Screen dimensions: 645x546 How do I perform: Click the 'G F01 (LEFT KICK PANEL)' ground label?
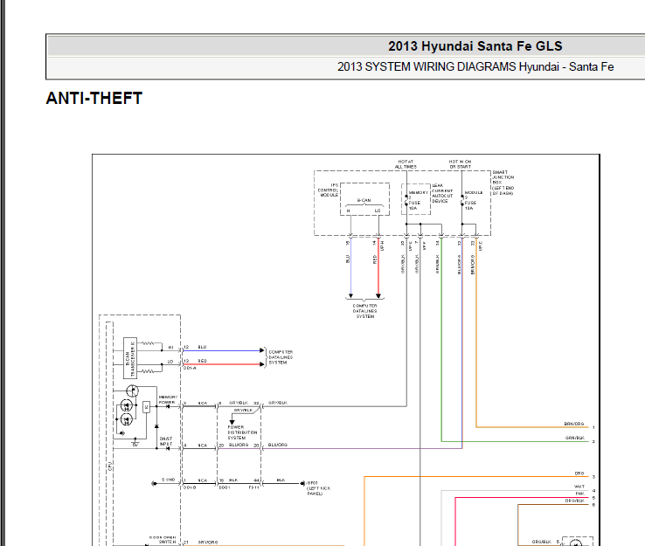pos(318,488)
